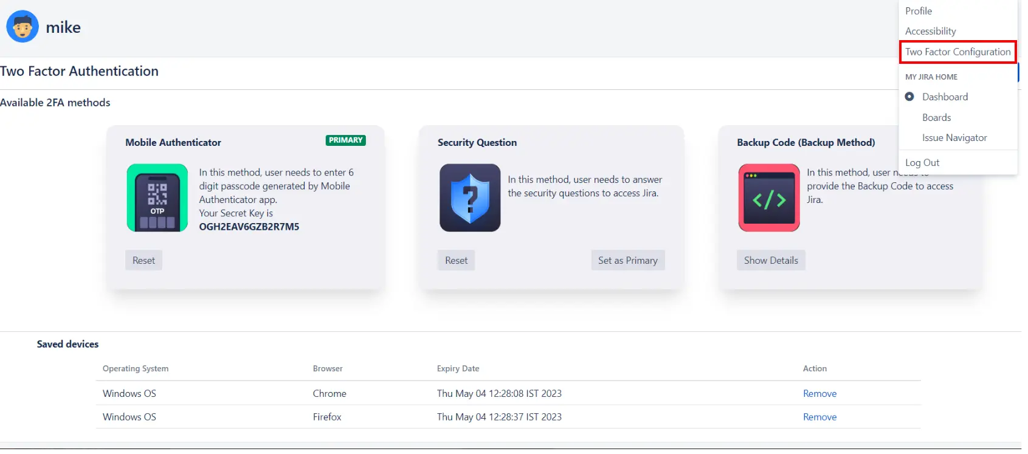This screenshot has width=1028, height=454.
Task: Click the secret key OGH2EAV6GZB2R7M5
Action: click(x=249, y=227)
